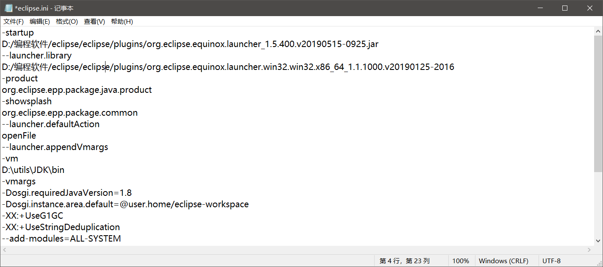Click the D:\utils\JDK\bin path line
603x267 pixels.
point(33,170)
